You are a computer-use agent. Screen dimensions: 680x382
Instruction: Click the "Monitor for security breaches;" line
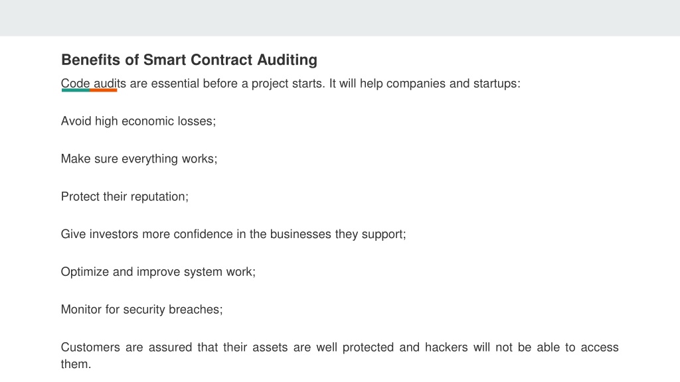(x=142, y=310)
